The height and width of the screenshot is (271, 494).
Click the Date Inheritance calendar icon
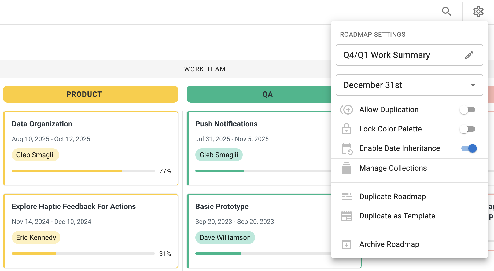click(346, 149)
